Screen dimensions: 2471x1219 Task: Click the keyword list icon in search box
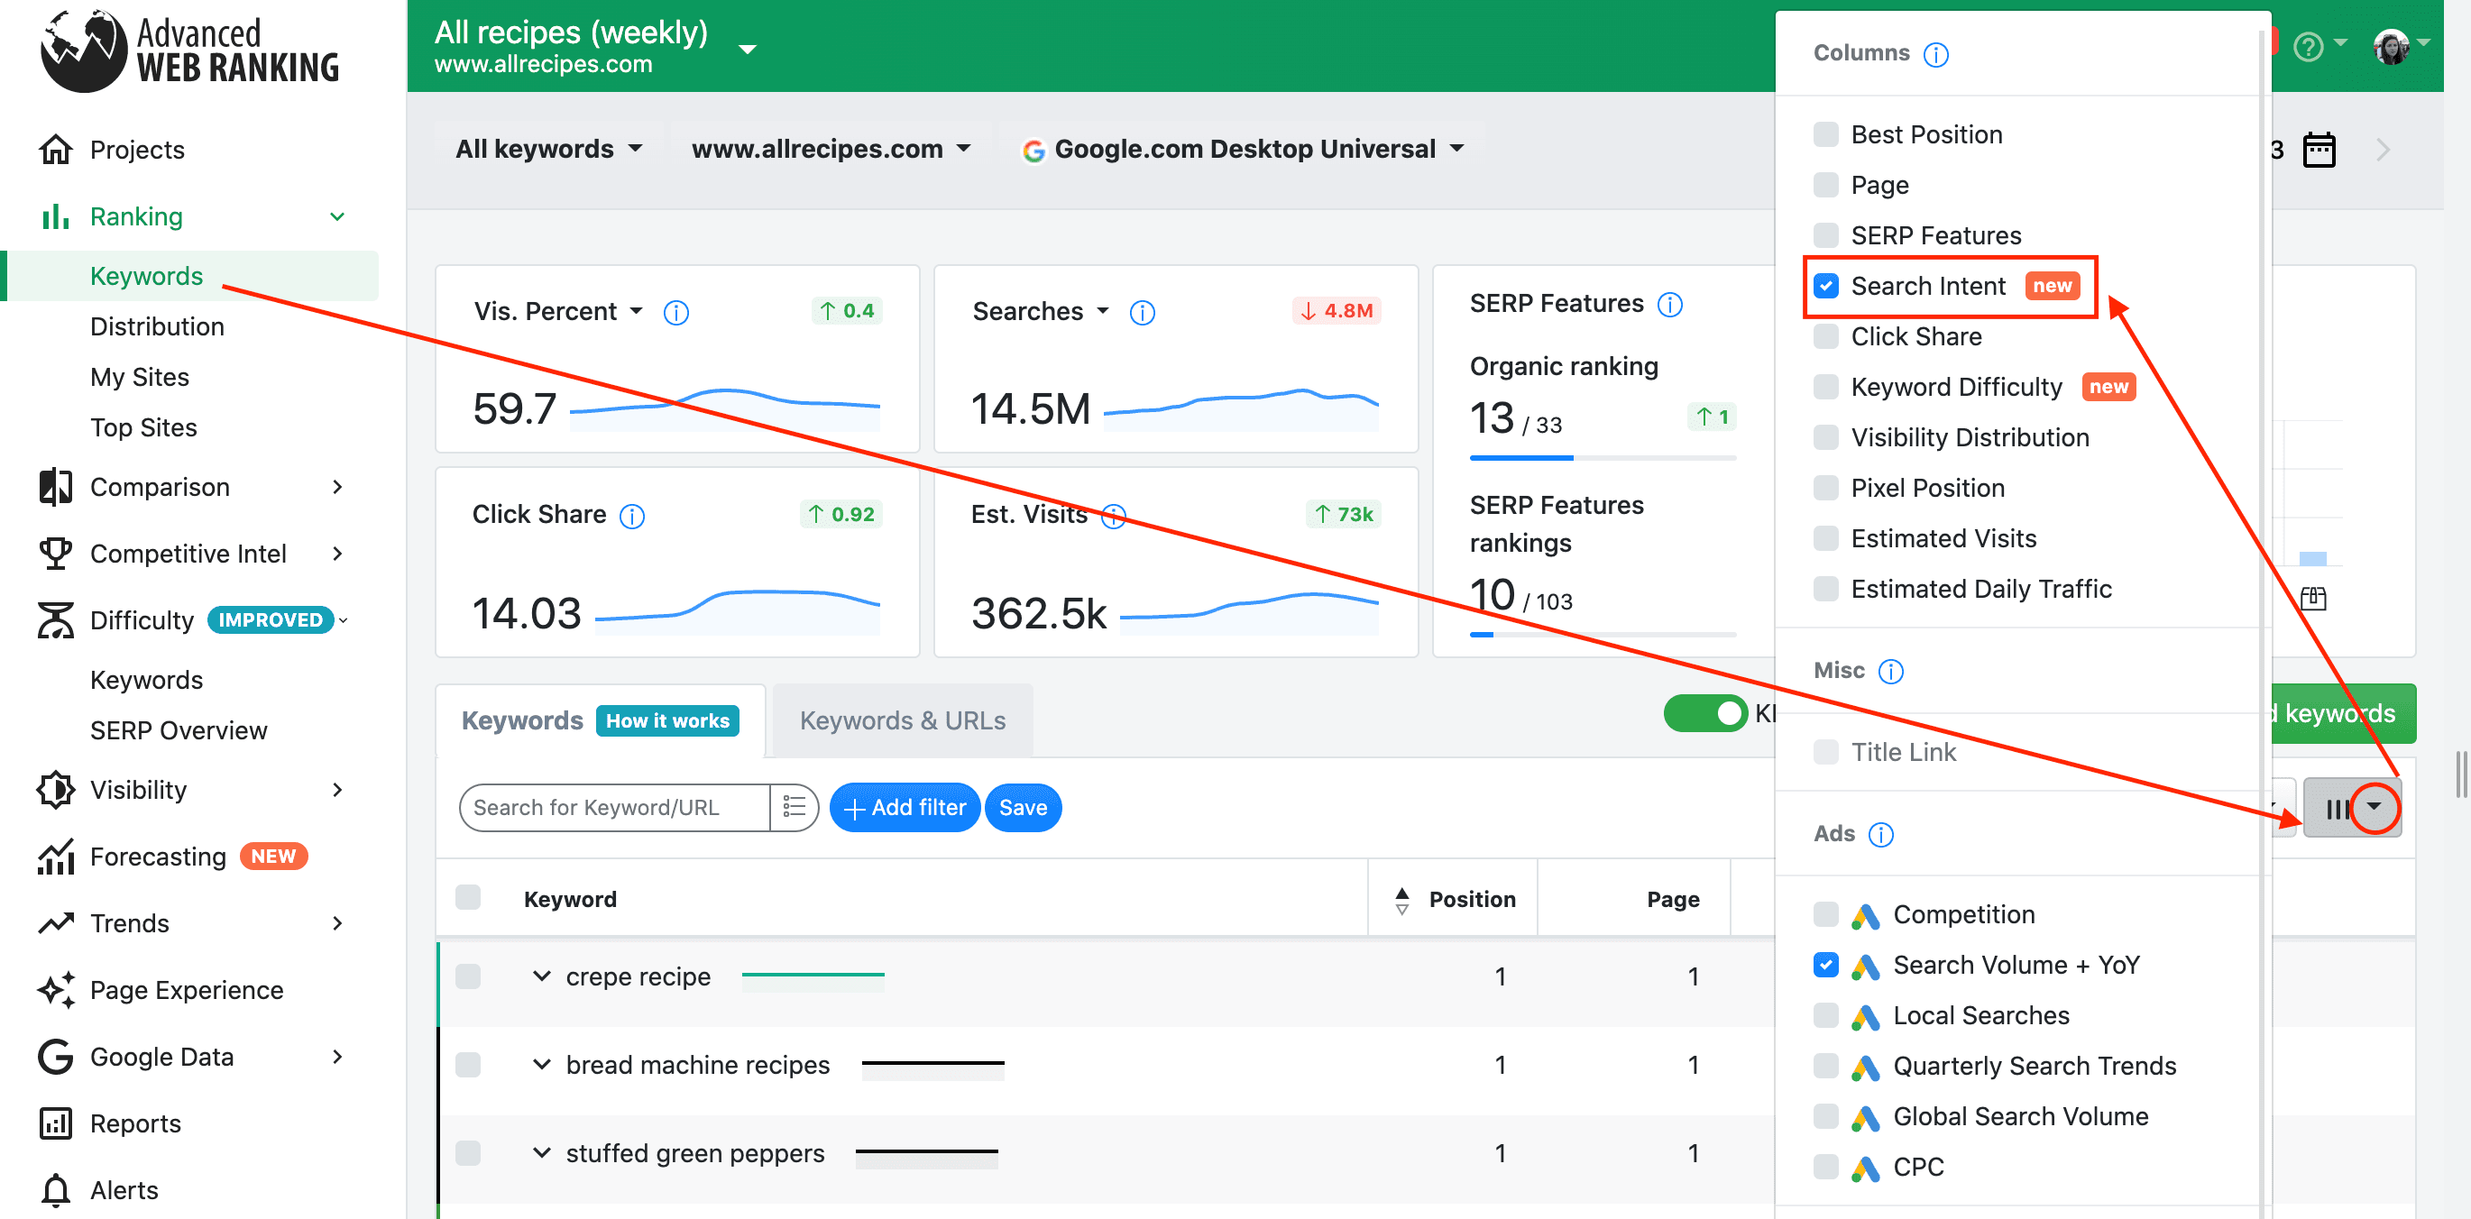pyautogui.click(x=794, y=808)
